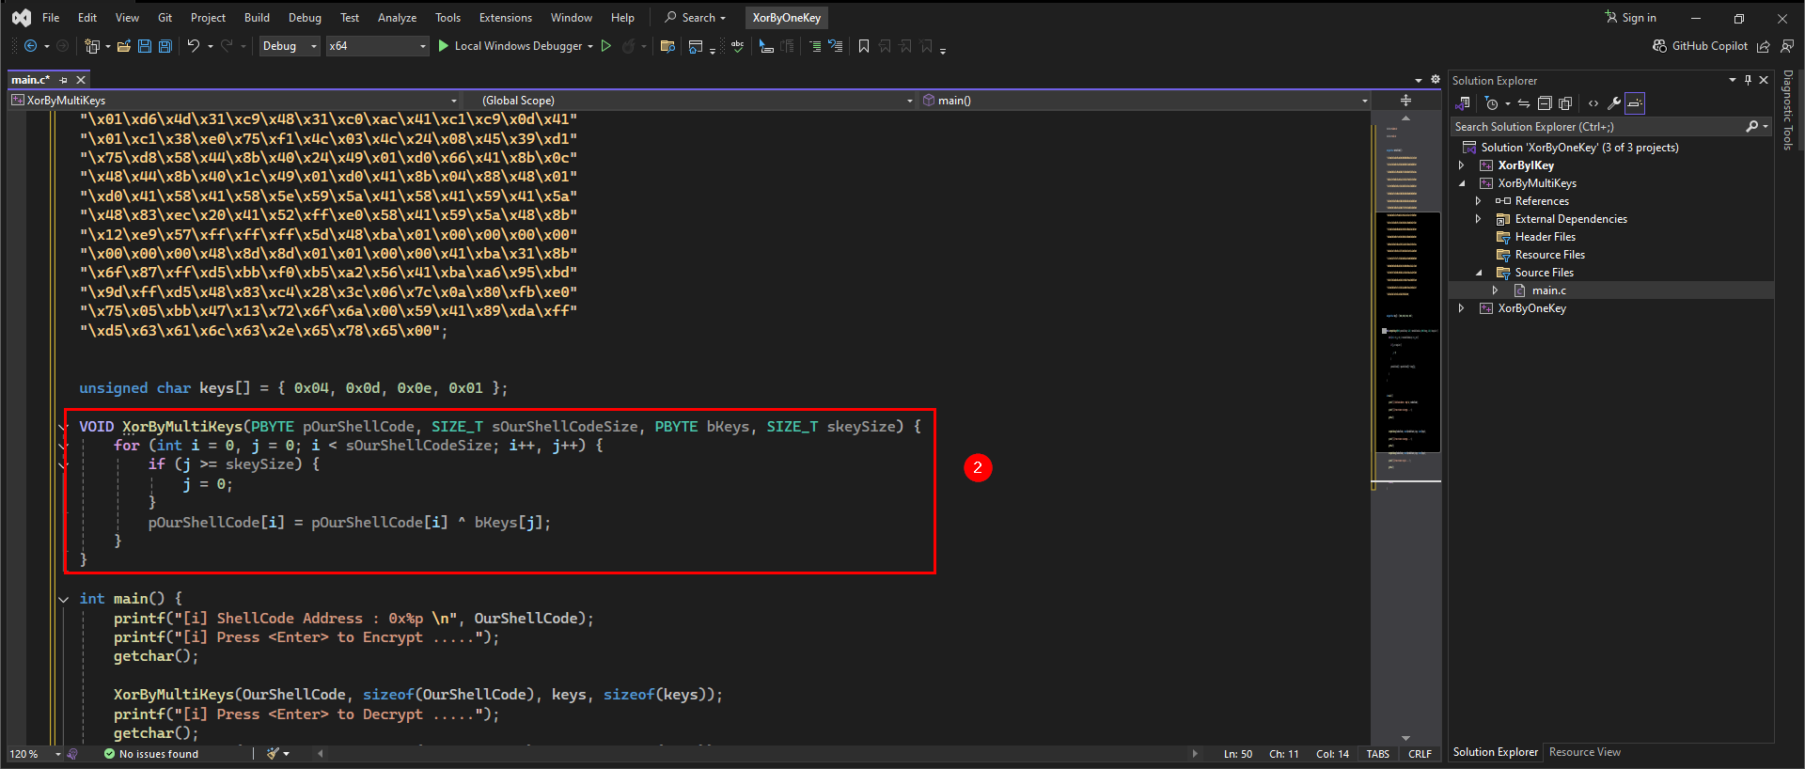1805x769 pixels.
Task: Click Sync with Active Document icon
Action: coord(1524,103)
